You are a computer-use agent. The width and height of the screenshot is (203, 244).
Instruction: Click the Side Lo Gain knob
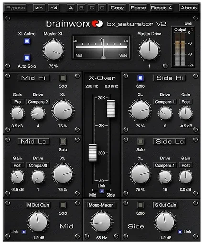[185, 177]
